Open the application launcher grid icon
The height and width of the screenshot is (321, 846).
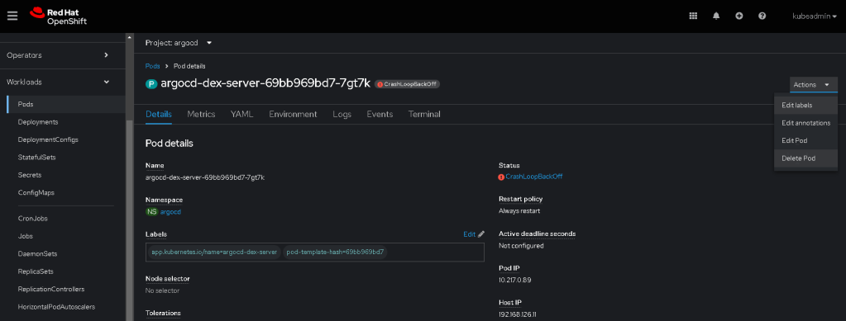point(693,17)
